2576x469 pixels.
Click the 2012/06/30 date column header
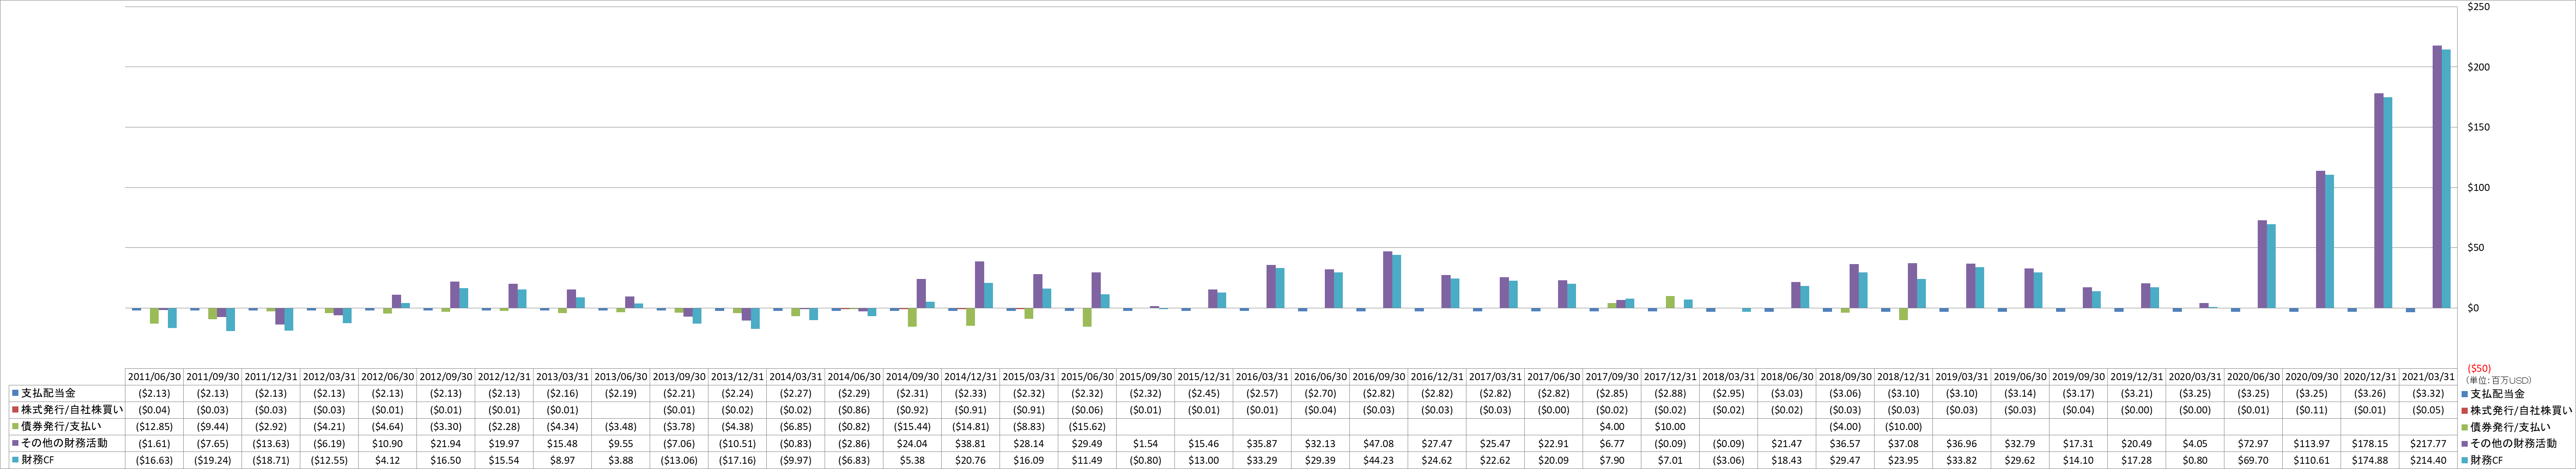pyautogui.click(x=388, y=377)
